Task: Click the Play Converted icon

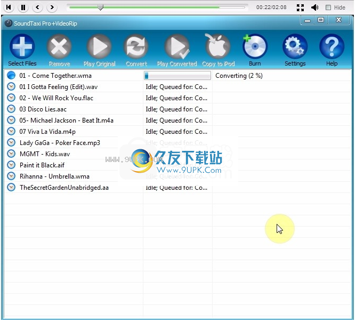Action: (177, 46)
